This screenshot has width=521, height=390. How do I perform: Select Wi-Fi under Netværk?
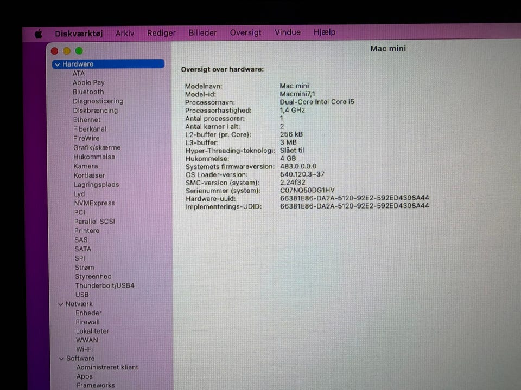point(85,349)
